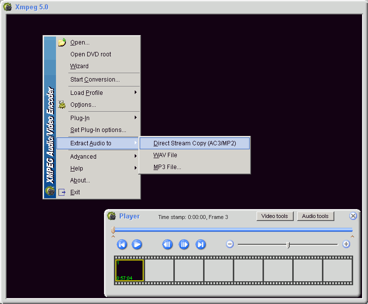Choose MP3 File... output
Image resolution: width=368 pixels, height=304 pixels.
[195, 167]
